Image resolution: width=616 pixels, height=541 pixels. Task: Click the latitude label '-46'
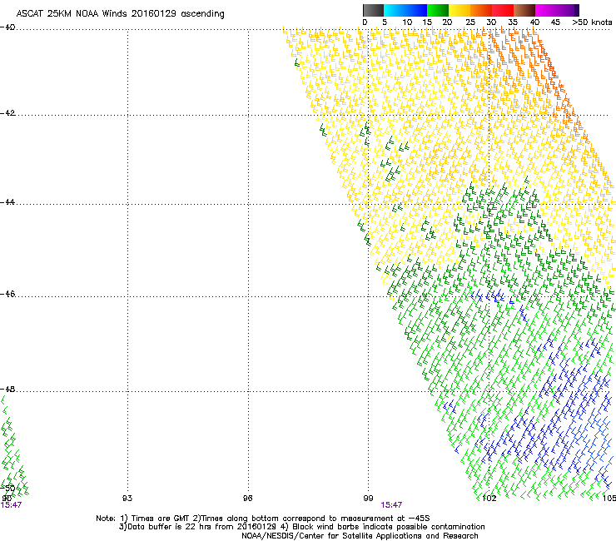(7, 294)
